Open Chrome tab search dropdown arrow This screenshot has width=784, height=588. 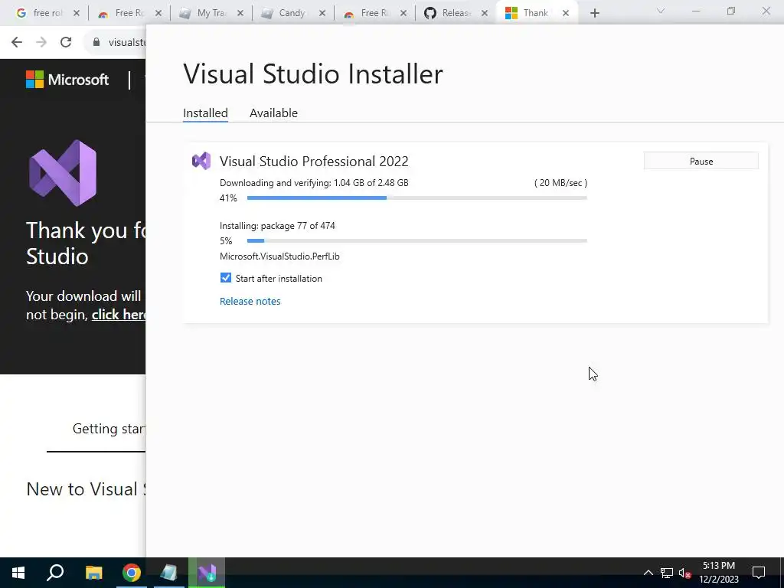coord(661,11)
